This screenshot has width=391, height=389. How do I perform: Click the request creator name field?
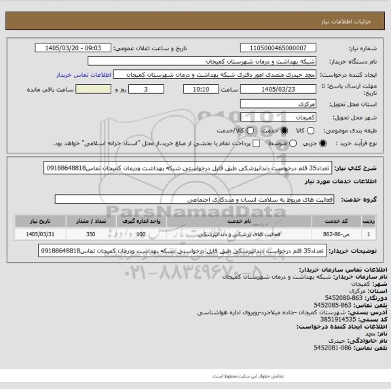pos(215,75)
